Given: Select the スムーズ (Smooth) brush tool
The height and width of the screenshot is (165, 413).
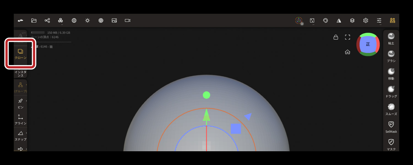Looking at the screenshot, I should pos(391,109).
